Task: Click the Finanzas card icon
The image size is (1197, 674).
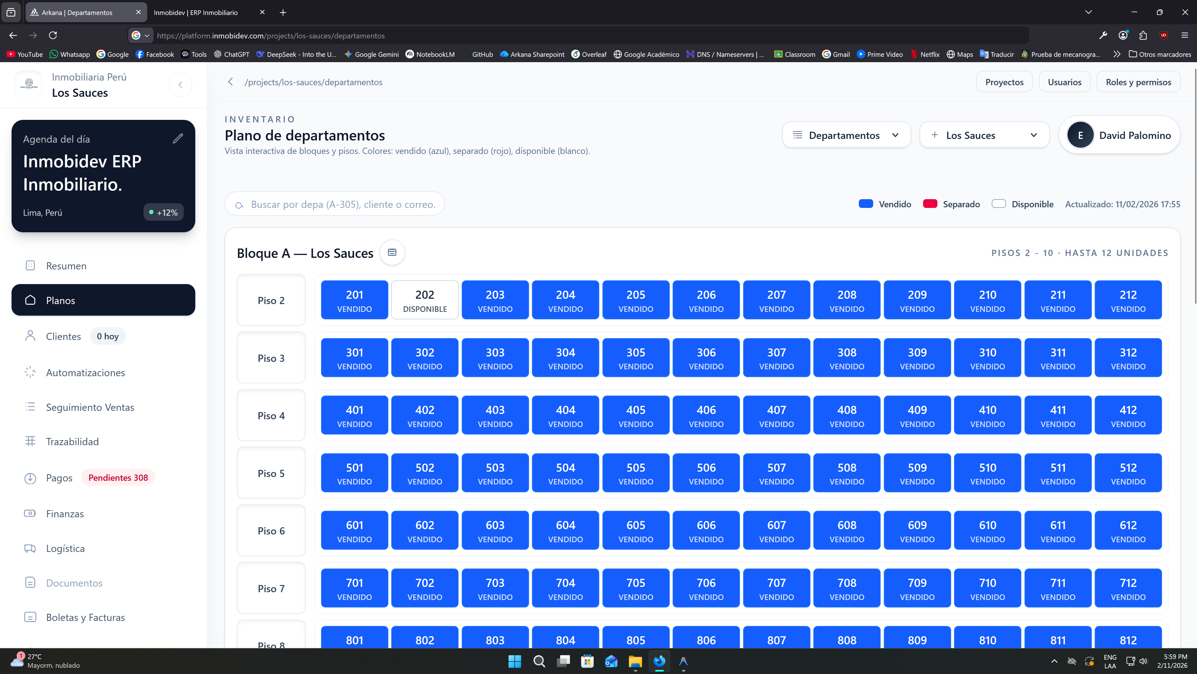Action: tap(30, 513)
